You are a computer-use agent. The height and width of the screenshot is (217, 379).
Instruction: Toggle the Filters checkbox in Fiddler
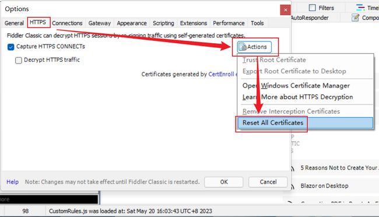313,8
